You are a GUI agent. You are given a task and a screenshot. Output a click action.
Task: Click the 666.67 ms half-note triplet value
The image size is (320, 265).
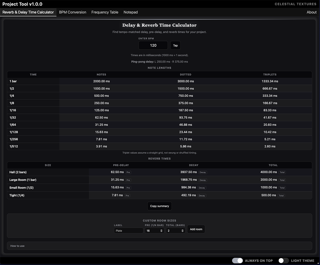tap(270, 89)
